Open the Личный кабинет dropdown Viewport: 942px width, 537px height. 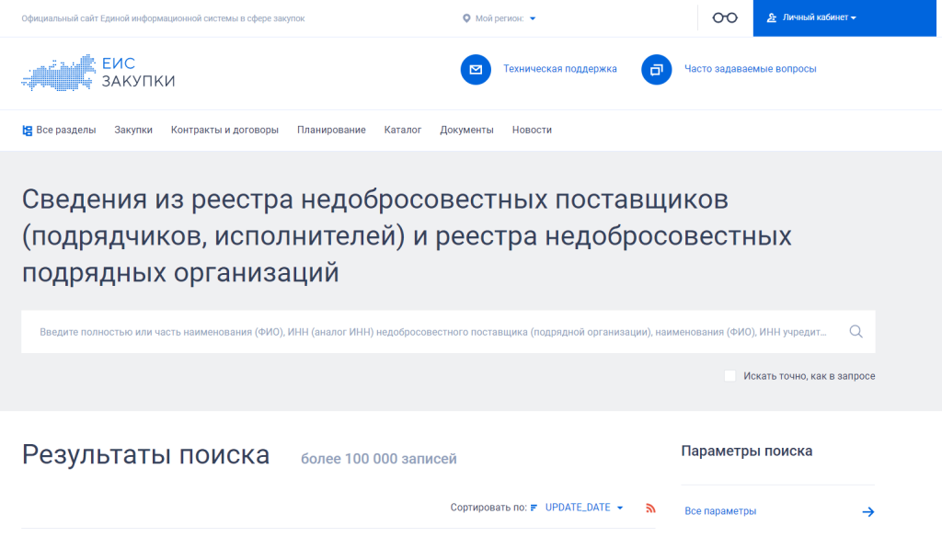817,17
